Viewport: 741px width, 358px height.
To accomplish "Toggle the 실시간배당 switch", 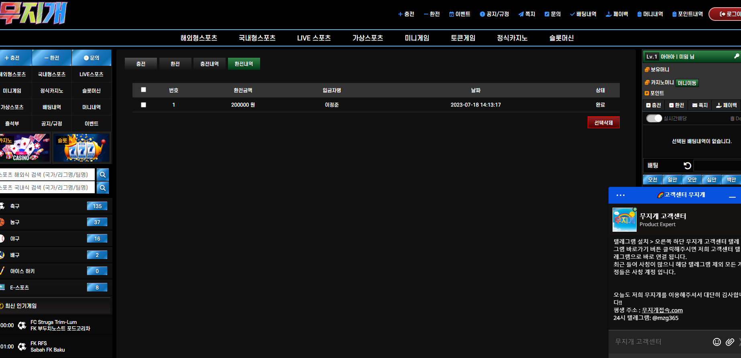I will [x=654, y=118].
